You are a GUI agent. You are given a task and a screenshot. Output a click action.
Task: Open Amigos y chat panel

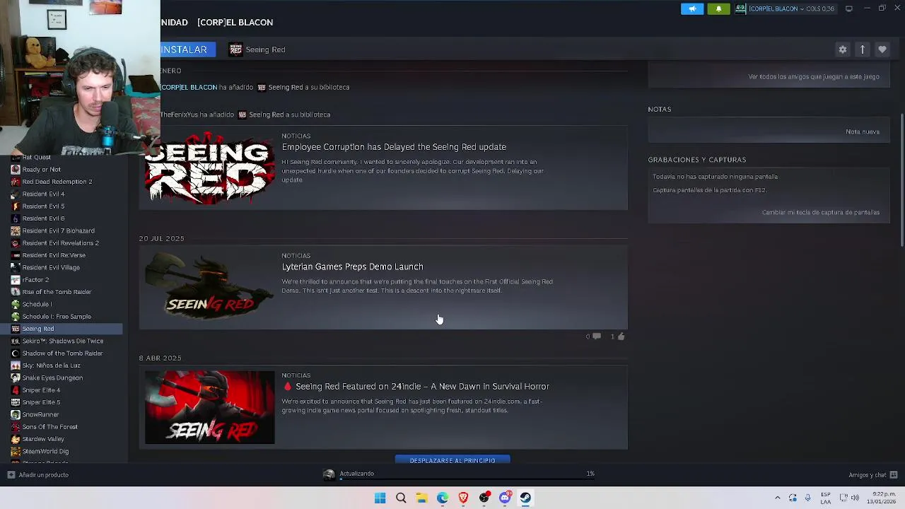[x=868, y=475]
